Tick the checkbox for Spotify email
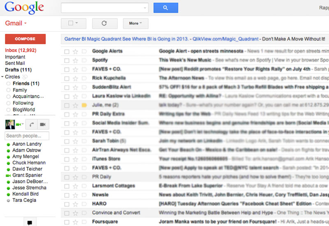This screenshot has width=329, height=226. 67,60
